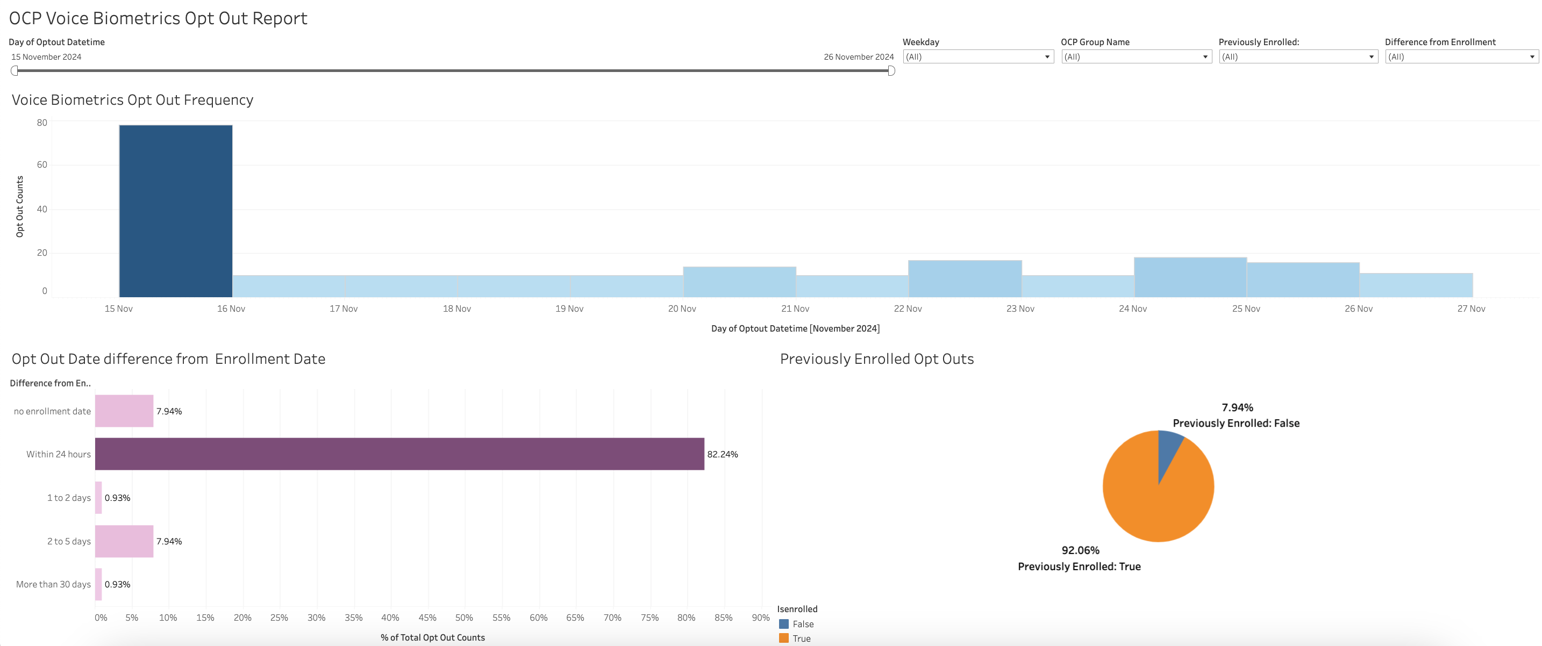Click the no enrollment date bar
Viewport: 1542px width, 646px height.
click(124, 411)
